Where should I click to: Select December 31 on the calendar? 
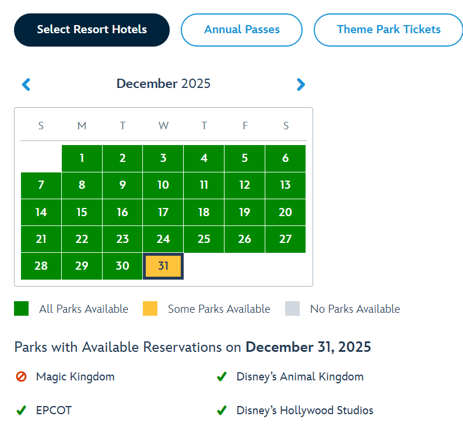point(163,266)
